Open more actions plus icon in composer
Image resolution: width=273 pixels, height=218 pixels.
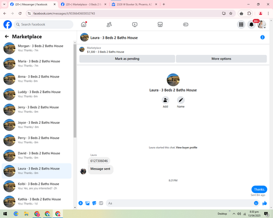81,203
